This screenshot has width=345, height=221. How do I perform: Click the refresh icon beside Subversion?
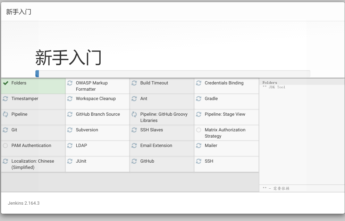[70, 130]
